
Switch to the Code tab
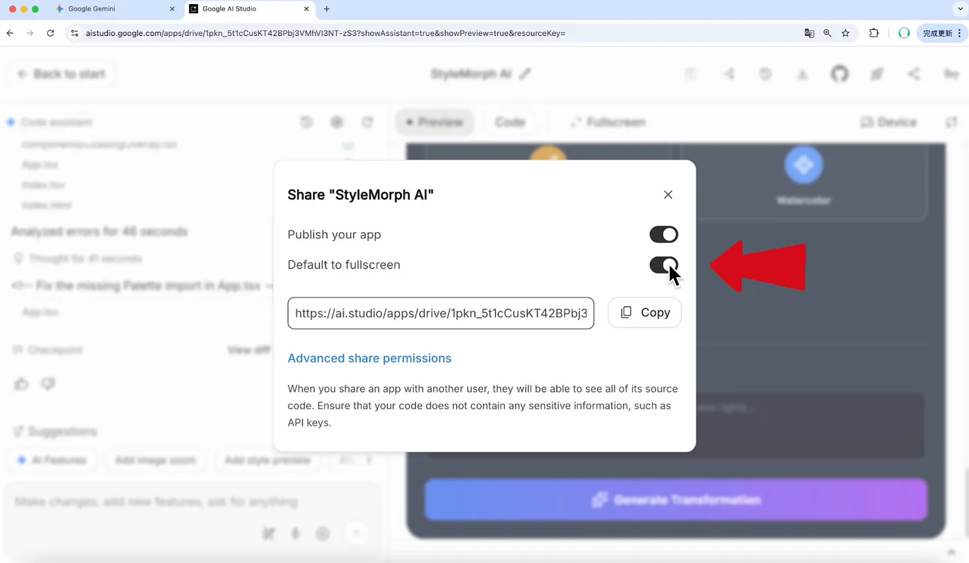coord(510,122)
